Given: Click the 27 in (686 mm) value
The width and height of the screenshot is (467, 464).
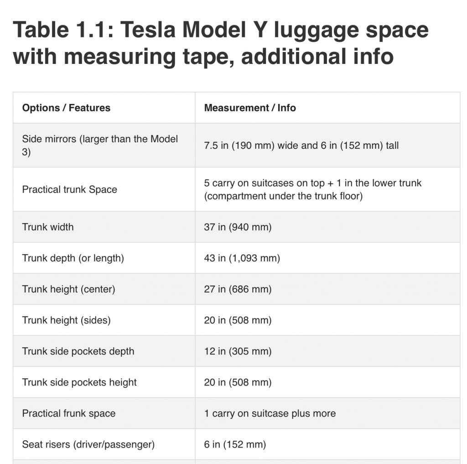Looking at the screenshot, I should click(238, 289).
